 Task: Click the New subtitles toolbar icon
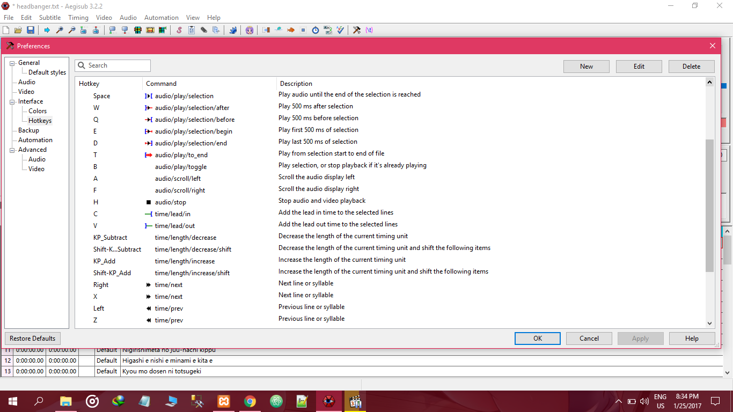[x=6, y=30]
